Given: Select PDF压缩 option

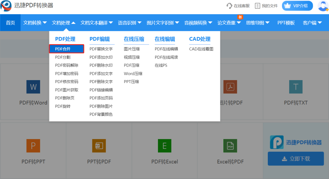Looking at the screenshot, I should point(132,65).
